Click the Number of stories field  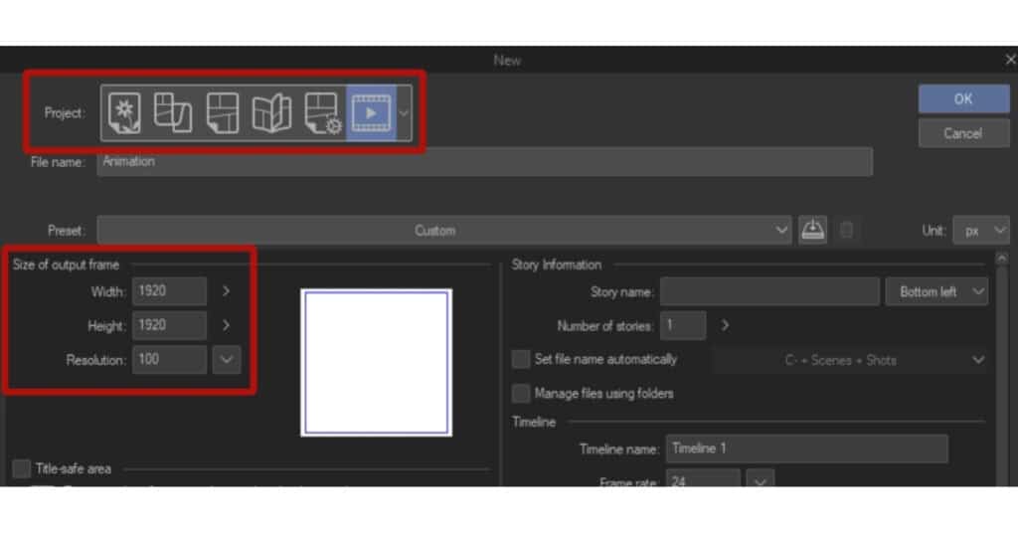click(683, 326)
